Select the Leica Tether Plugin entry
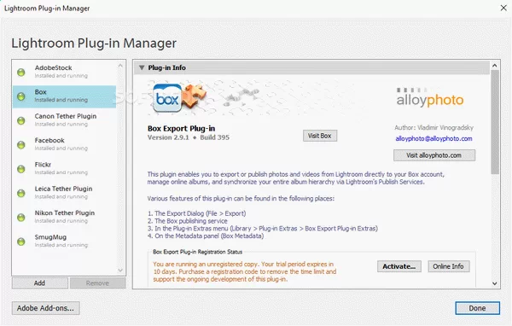 coord(64,193)
